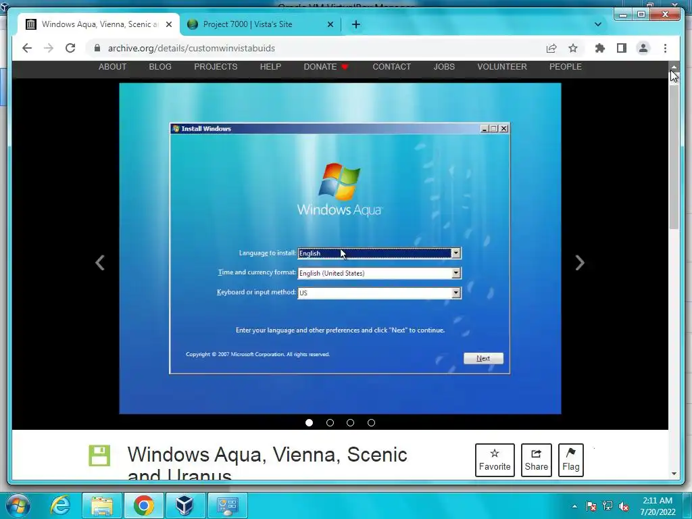Close the Windows Aqua tab
Image resolution: width=692 pixels, height=519 pixels.
[168, 24]
